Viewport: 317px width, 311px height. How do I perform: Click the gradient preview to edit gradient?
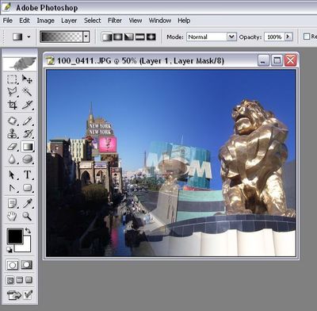point(61,36)
